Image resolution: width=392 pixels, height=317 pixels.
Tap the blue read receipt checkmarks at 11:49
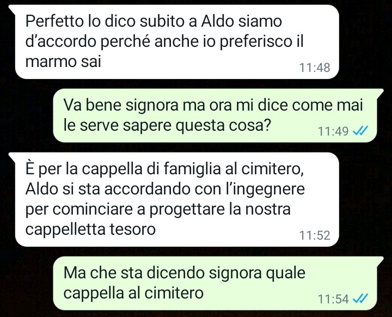coord(360,131)
